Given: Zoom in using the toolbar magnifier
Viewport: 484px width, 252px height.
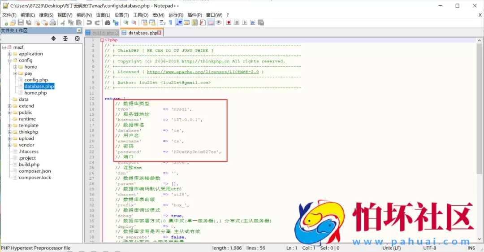Looking at the screenshot, I should (x=125, y=22).
